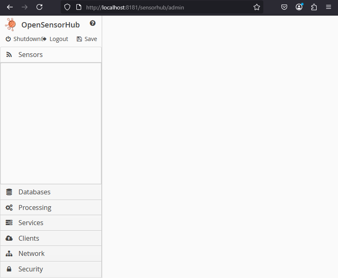Select the Clients cloud-upload icon

click(9, 238)
